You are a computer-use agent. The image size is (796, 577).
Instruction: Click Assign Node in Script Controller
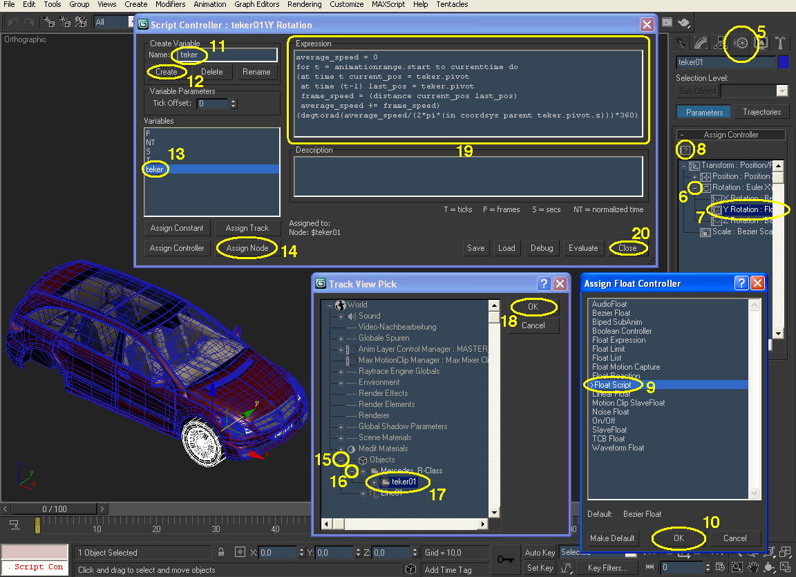coord(247,248)
